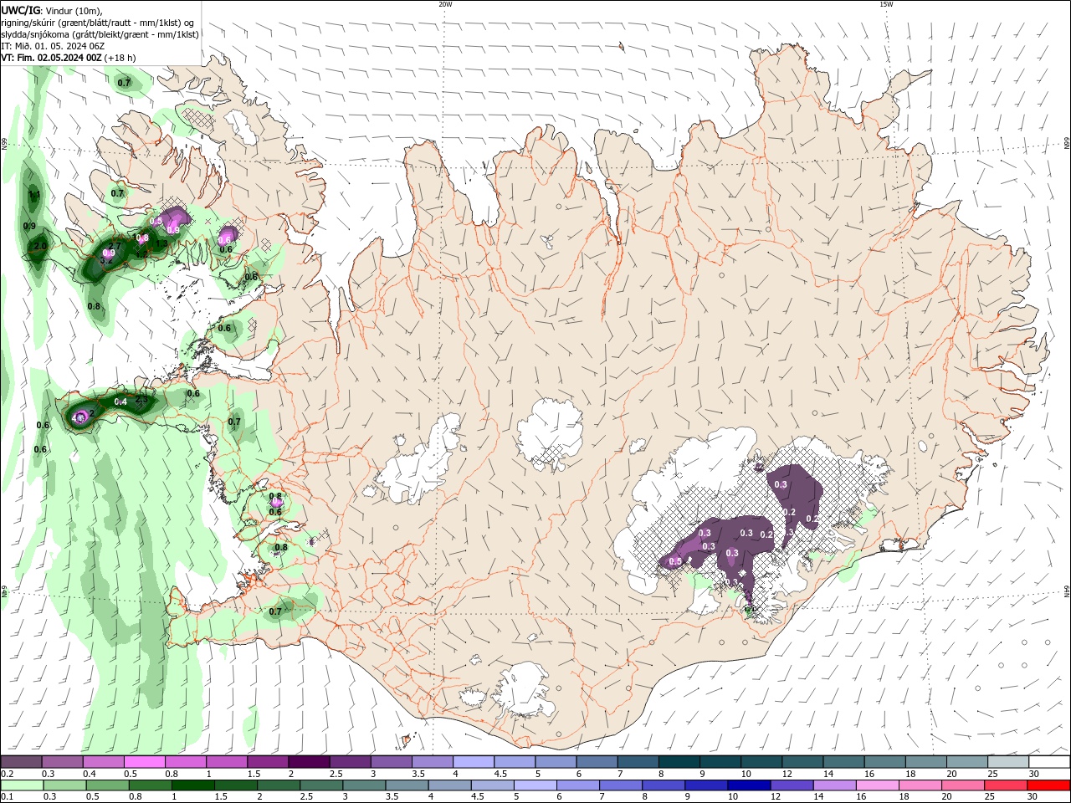
Task: Click the light lavender 4–4.5 snow legend swatch
Action: click(x=473, y=762)
